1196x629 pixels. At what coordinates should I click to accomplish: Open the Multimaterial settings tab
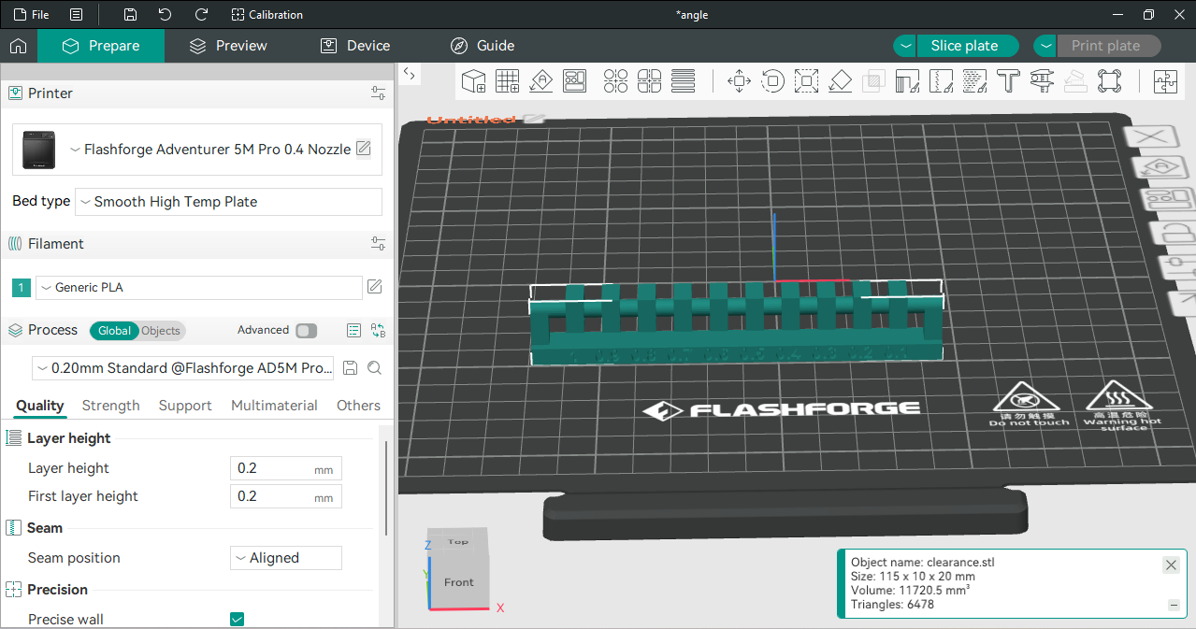tap(274, 406)
